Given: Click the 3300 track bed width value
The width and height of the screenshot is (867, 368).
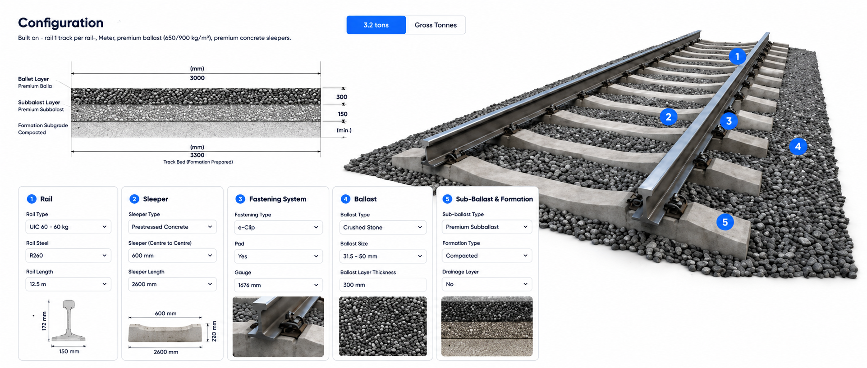Looking at the screenshot, I should [x=197, y=155].
